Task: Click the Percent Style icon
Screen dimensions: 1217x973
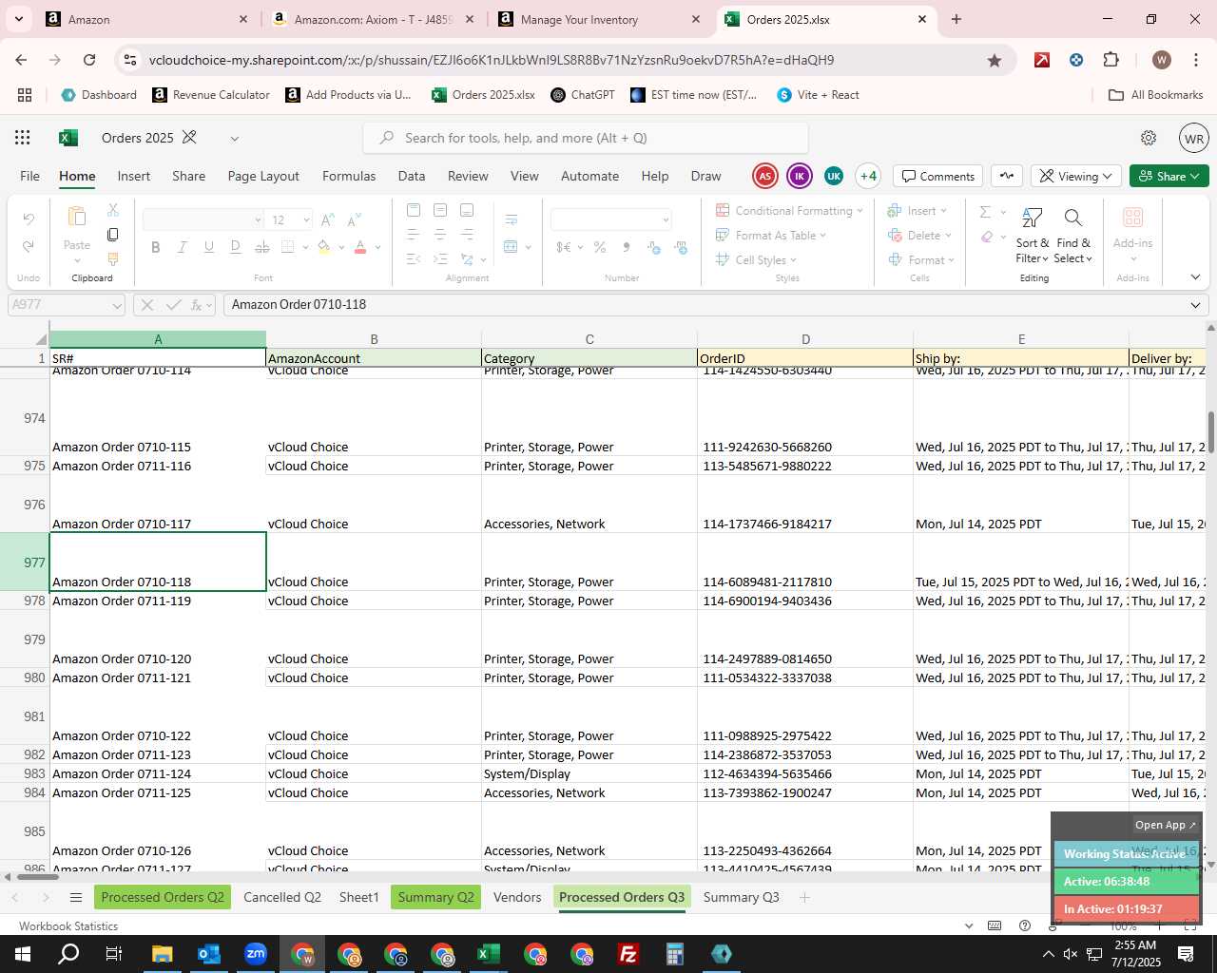Action: pos(600,247)
